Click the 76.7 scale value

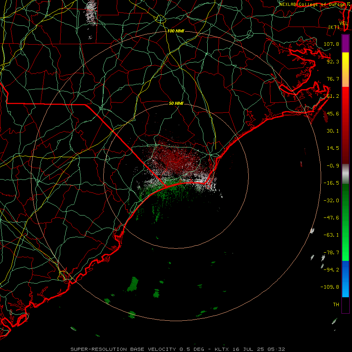[x=333, y=79]
